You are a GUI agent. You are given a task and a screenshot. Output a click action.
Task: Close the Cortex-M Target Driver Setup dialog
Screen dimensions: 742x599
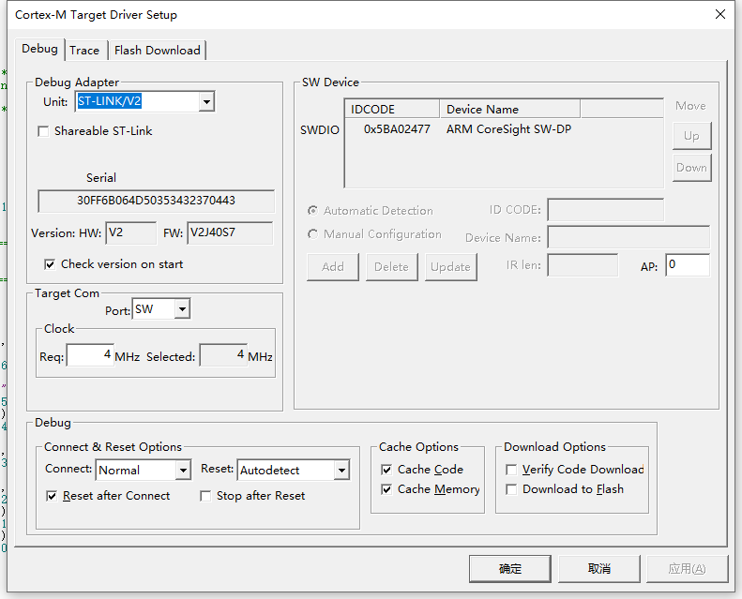click(x=719, y=15)
